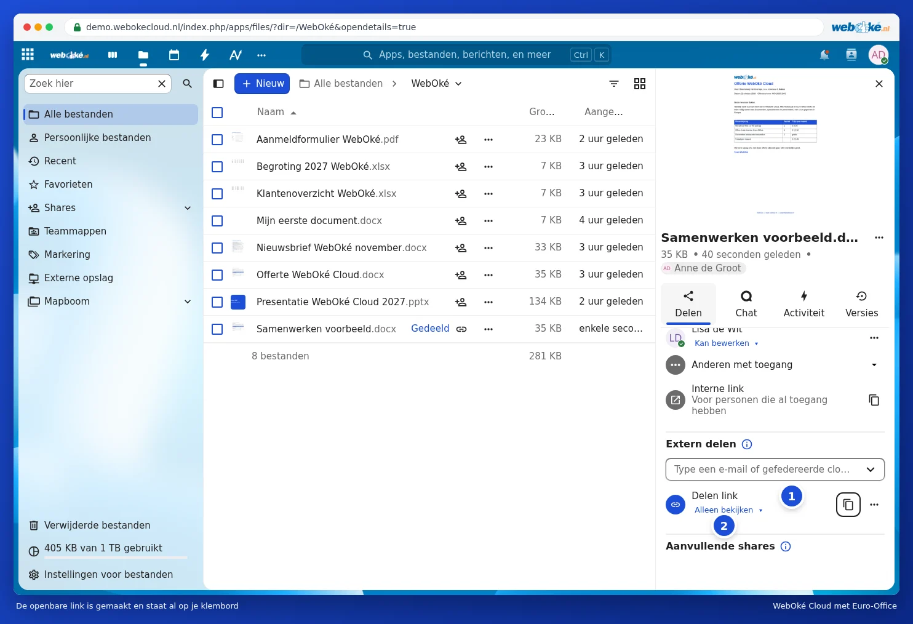Show Extern delen info icon
The width and height of the screenshot is (913, 624).
point(747,444)
